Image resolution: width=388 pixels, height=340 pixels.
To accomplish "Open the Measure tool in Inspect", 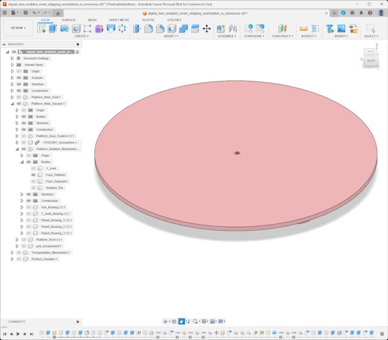I will click(304, 28).
